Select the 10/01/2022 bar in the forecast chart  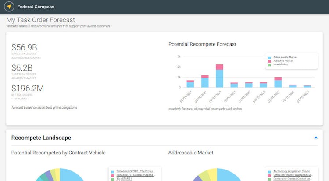point(293,86)
